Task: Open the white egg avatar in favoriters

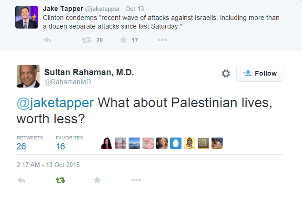Action: pyautogui.click(x=176, y=143)
